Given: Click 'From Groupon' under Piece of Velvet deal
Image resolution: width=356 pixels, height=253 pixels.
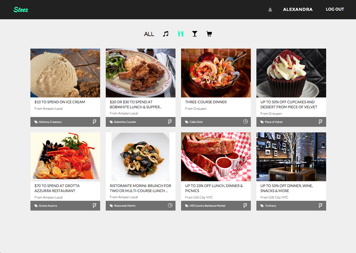Looking at the screenshot, I should (x=271, y=114).
